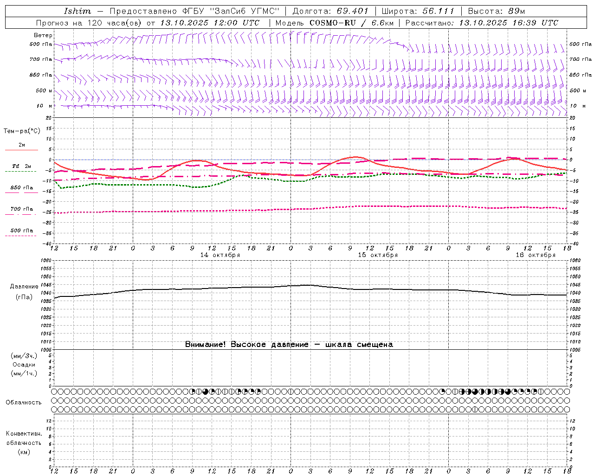Viewport: 594px width, 475px height.
Task: Select the longitude value "Долгота: 69.401"
Action: [330, 11]
